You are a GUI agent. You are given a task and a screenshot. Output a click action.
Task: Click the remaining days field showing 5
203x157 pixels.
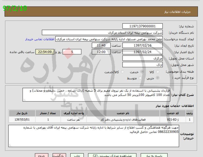point(72,52)
